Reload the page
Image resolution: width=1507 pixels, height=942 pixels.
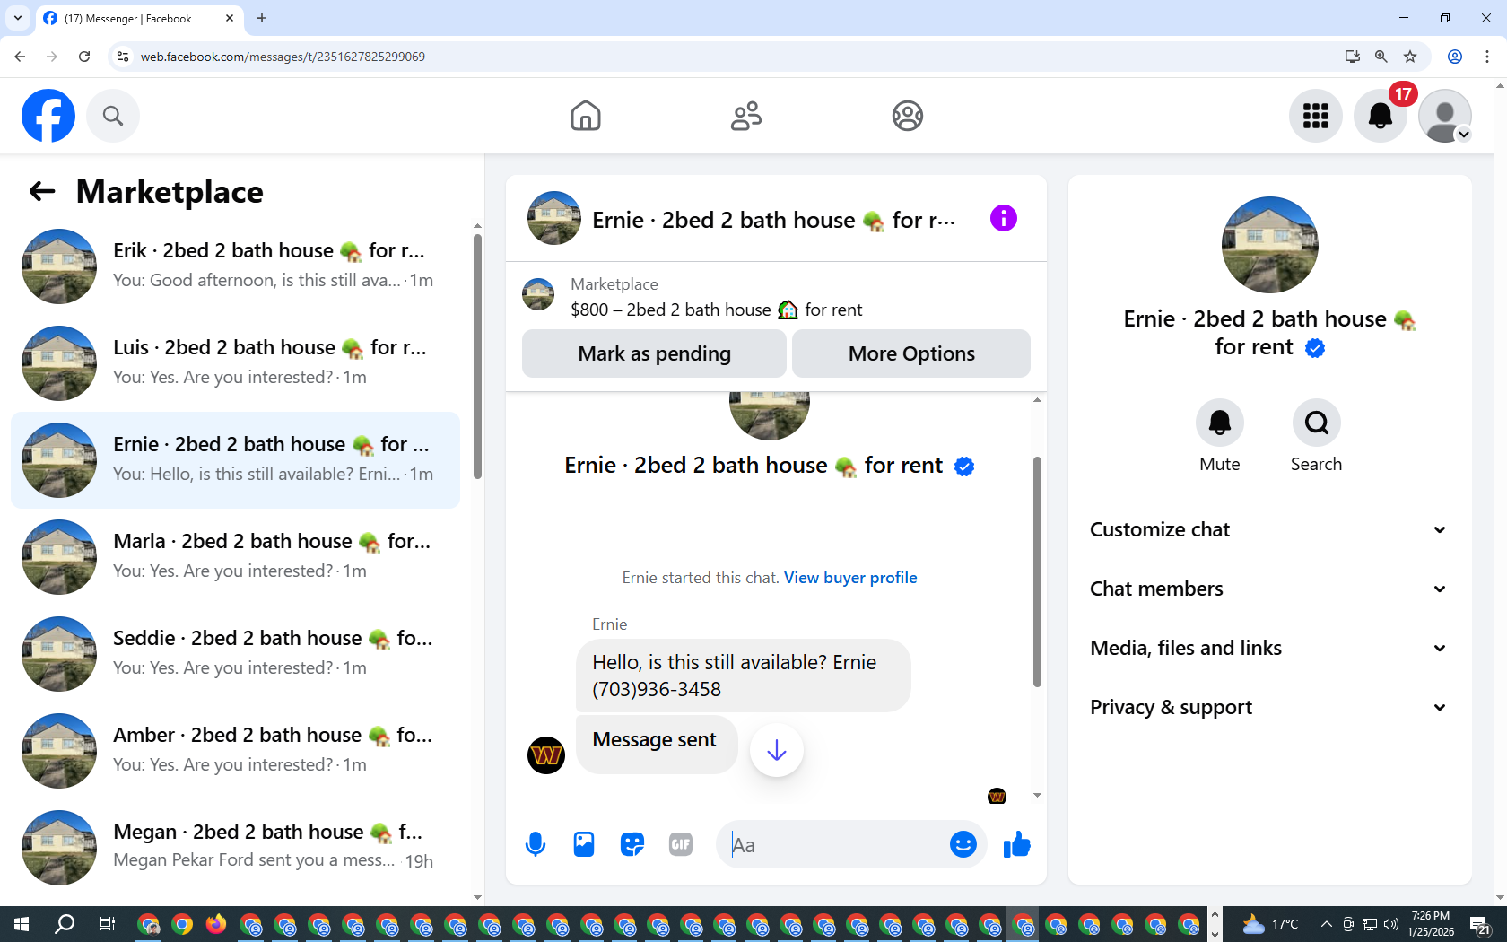pyautogui.click(x=84, y=57)
